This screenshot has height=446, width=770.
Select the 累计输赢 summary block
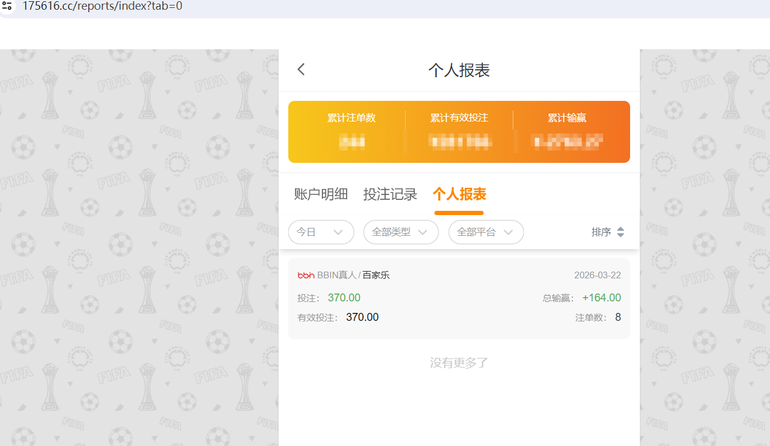(567, 131)
